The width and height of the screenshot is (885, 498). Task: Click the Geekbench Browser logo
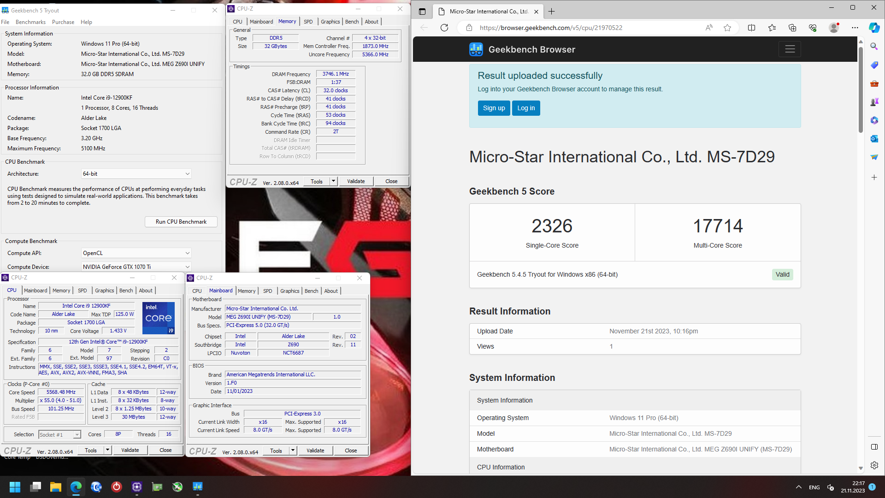(x=522, y=49)
